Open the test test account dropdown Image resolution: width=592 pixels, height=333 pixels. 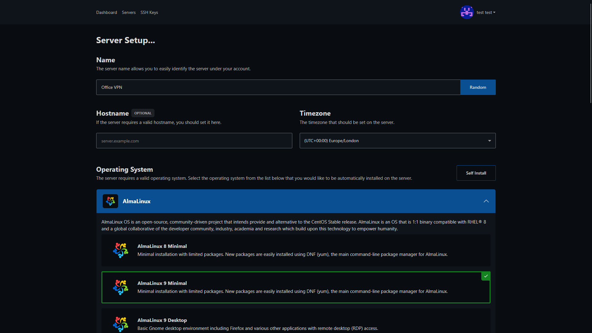[486, 12]
